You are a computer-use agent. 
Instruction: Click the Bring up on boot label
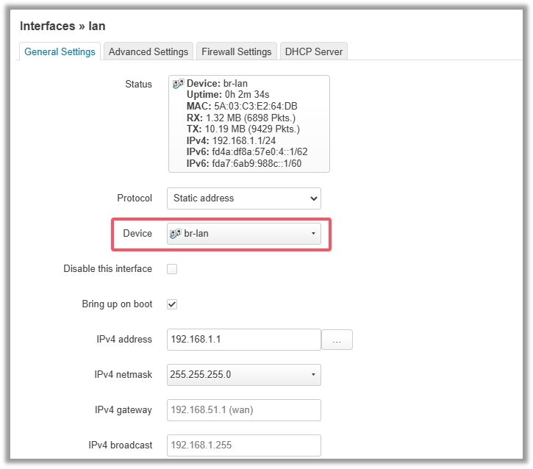(x=117, y=304)
